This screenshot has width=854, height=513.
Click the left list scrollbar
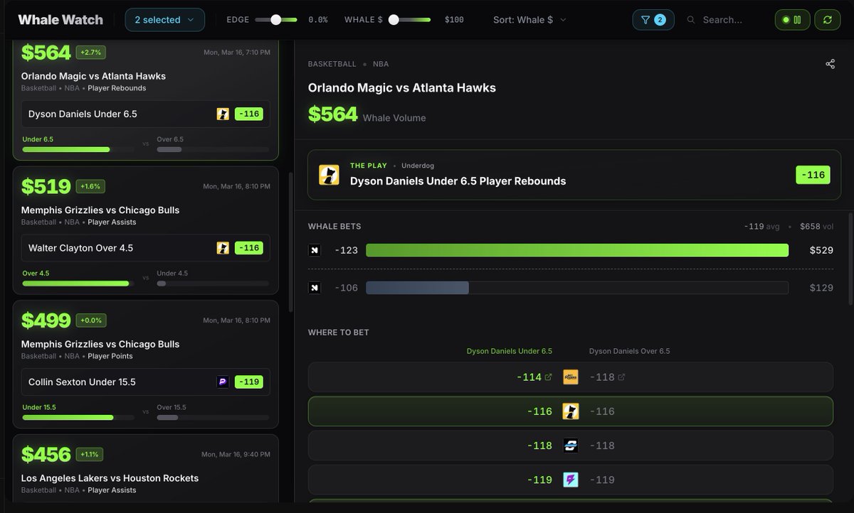(290, 242)
